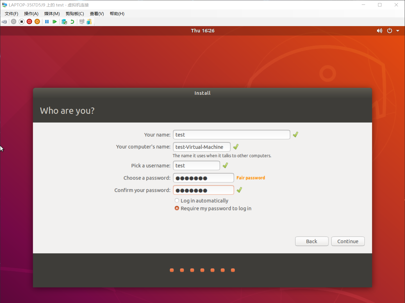Click the Ctrl+Alt+Del toolbar icon
The height and width of the screenshot is (303, 405).
pos(4,22)
